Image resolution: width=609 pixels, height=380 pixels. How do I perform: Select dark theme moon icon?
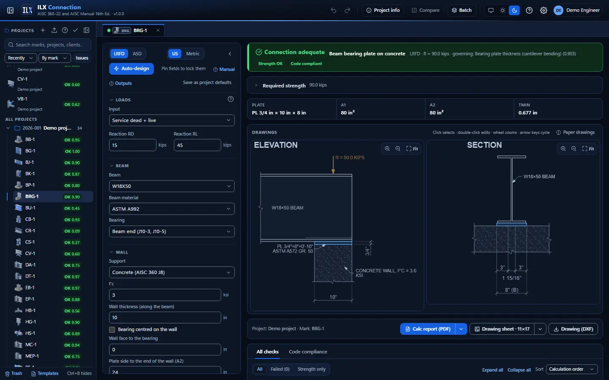(x=514, y=10)
